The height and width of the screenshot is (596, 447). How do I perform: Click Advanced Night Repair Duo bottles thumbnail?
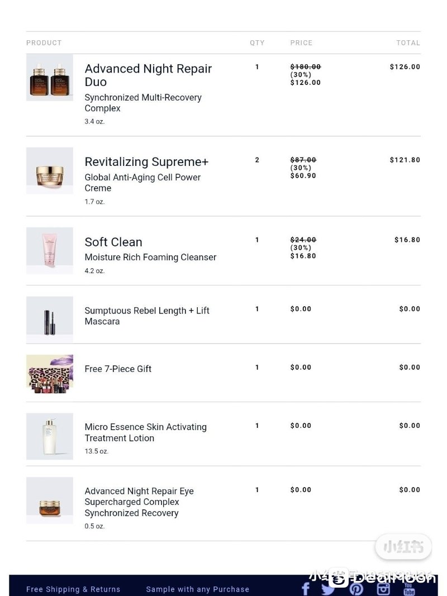[x=49, y=78]
